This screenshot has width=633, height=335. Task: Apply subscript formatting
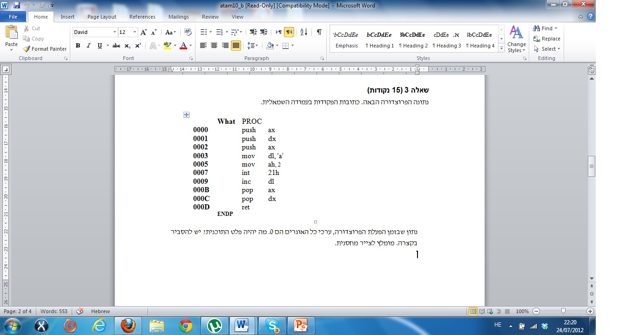128,46
